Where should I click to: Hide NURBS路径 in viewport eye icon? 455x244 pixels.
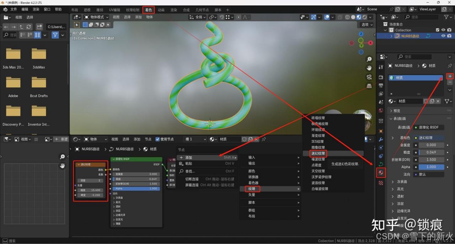tap(443, 36)
